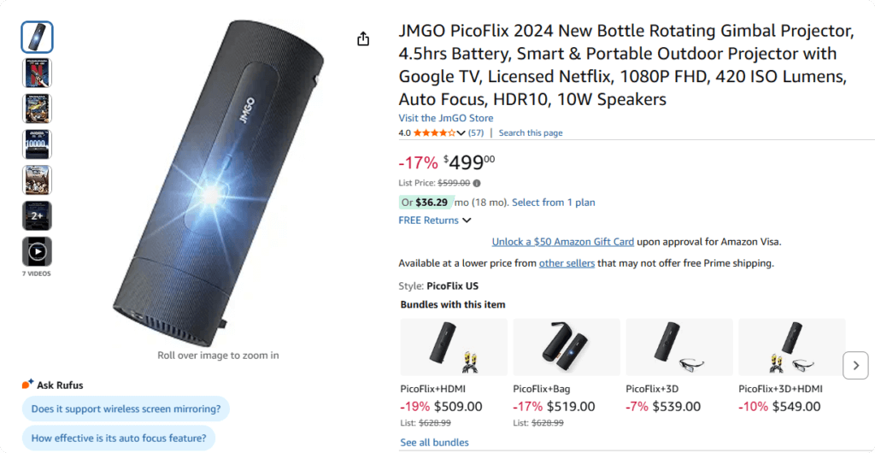Image resolution: width=875 pixels, height=453 pixels.
Task: Click See all bundles link
Action: point(434,443)
